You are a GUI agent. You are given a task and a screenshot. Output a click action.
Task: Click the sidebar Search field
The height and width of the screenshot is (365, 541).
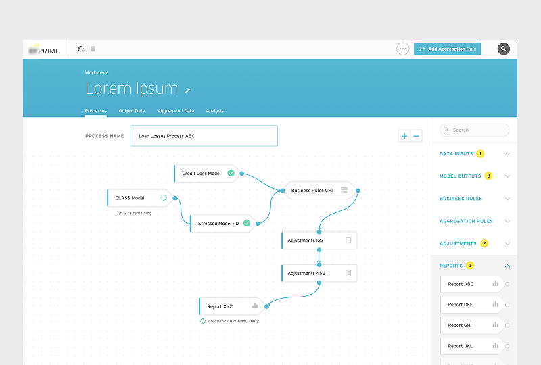(x=475, y=130)
